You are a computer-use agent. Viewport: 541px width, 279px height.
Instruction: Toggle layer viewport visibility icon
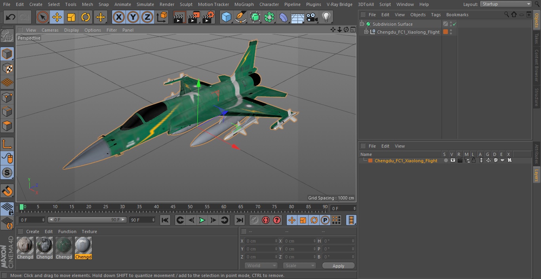tap(453, 161)
